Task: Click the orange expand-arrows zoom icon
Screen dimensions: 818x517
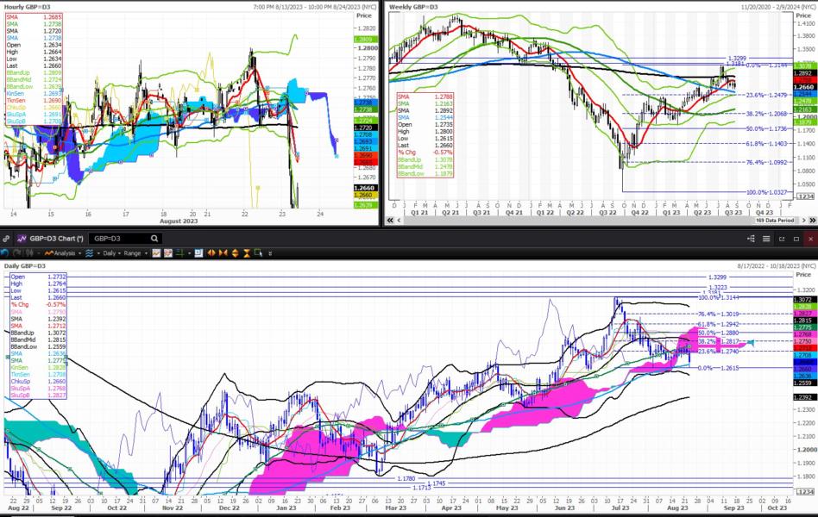Action: coord(211,253)
